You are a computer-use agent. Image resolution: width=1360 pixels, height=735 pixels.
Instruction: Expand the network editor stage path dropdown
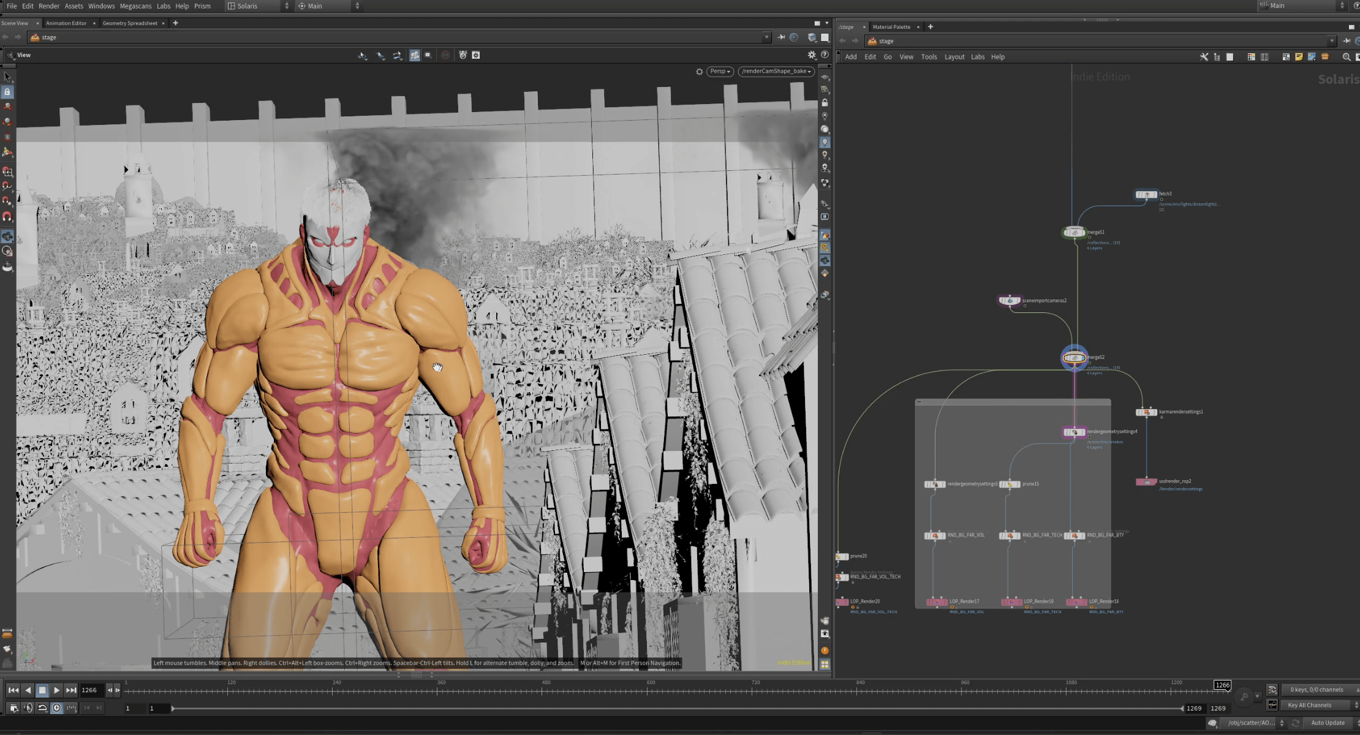click(1332, 41)
